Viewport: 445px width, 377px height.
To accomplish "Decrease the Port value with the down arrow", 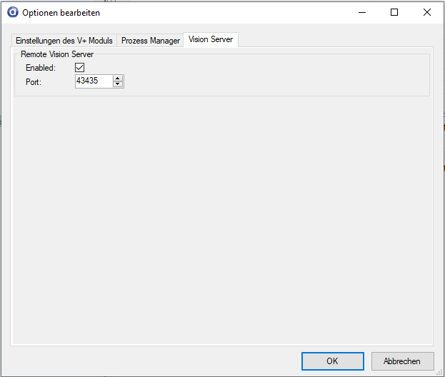I will pos(118,85).
